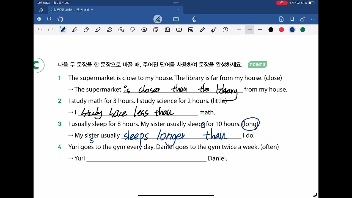This screenshot has height=198, width=352.
Task: Expand the document tab title chevron
Action: click(92, 10)
